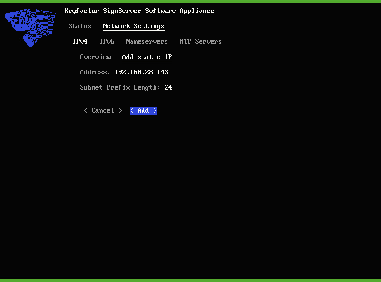
Task: Confirm with the highlighted Add button
Action: click(143, 110)
